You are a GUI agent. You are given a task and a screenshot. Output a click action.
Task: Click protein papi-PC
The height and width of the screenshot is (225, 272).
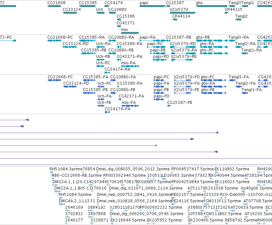[161, 77]
